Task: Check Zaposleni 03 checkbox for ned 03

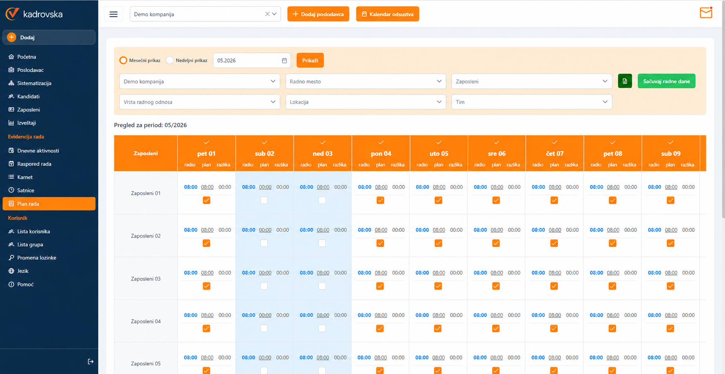Action: coord(322,286)
